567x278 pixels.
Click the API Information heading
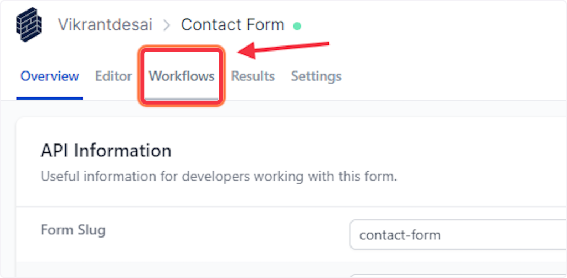tap(106, 150)
